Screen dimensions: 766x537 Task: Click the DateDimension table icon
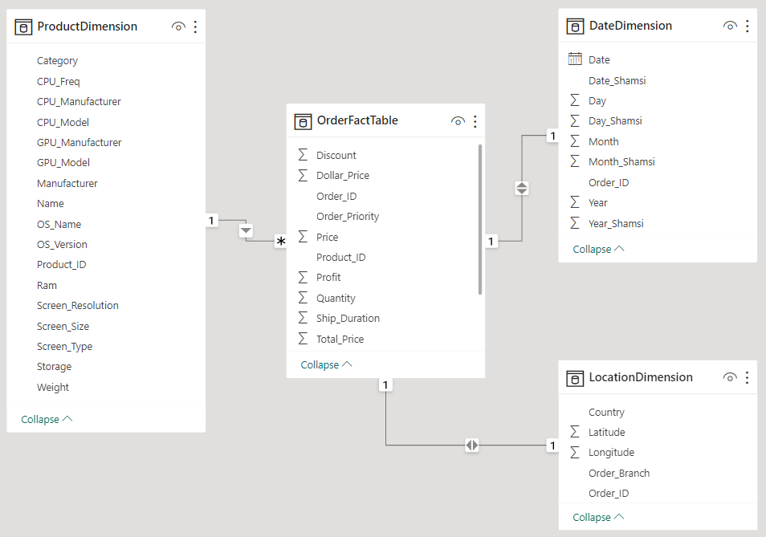[x=575, y=26]
